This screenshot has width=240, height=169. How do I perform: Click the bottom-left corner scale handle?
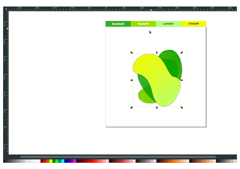132,108
